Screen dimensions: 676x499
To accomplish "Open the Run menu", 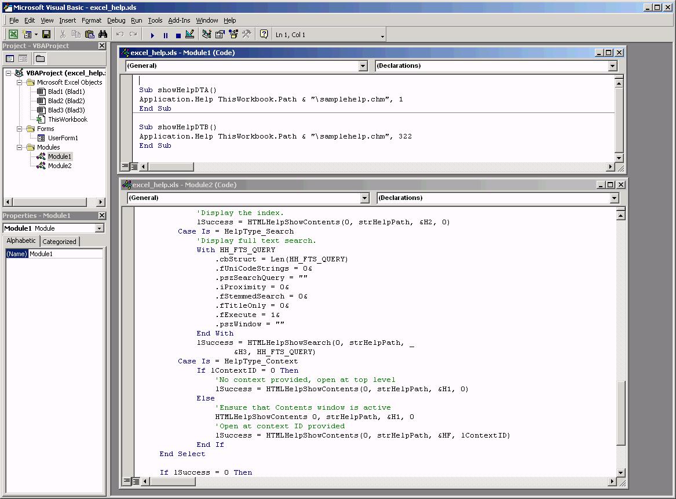I will [x=136, y=20].
